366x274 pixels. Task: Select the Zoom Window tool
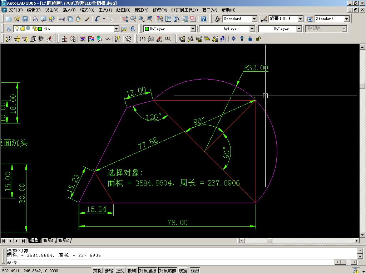pyautogui.click(x=142, y=19)
